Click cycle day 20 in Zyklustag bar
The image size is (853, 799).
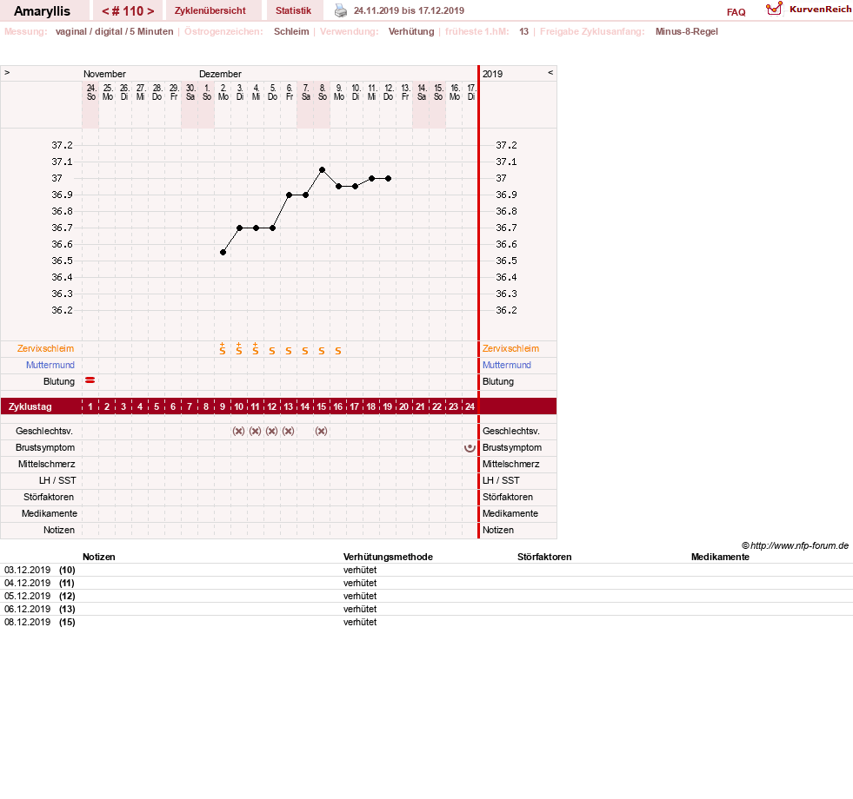(x=403, y=406)
